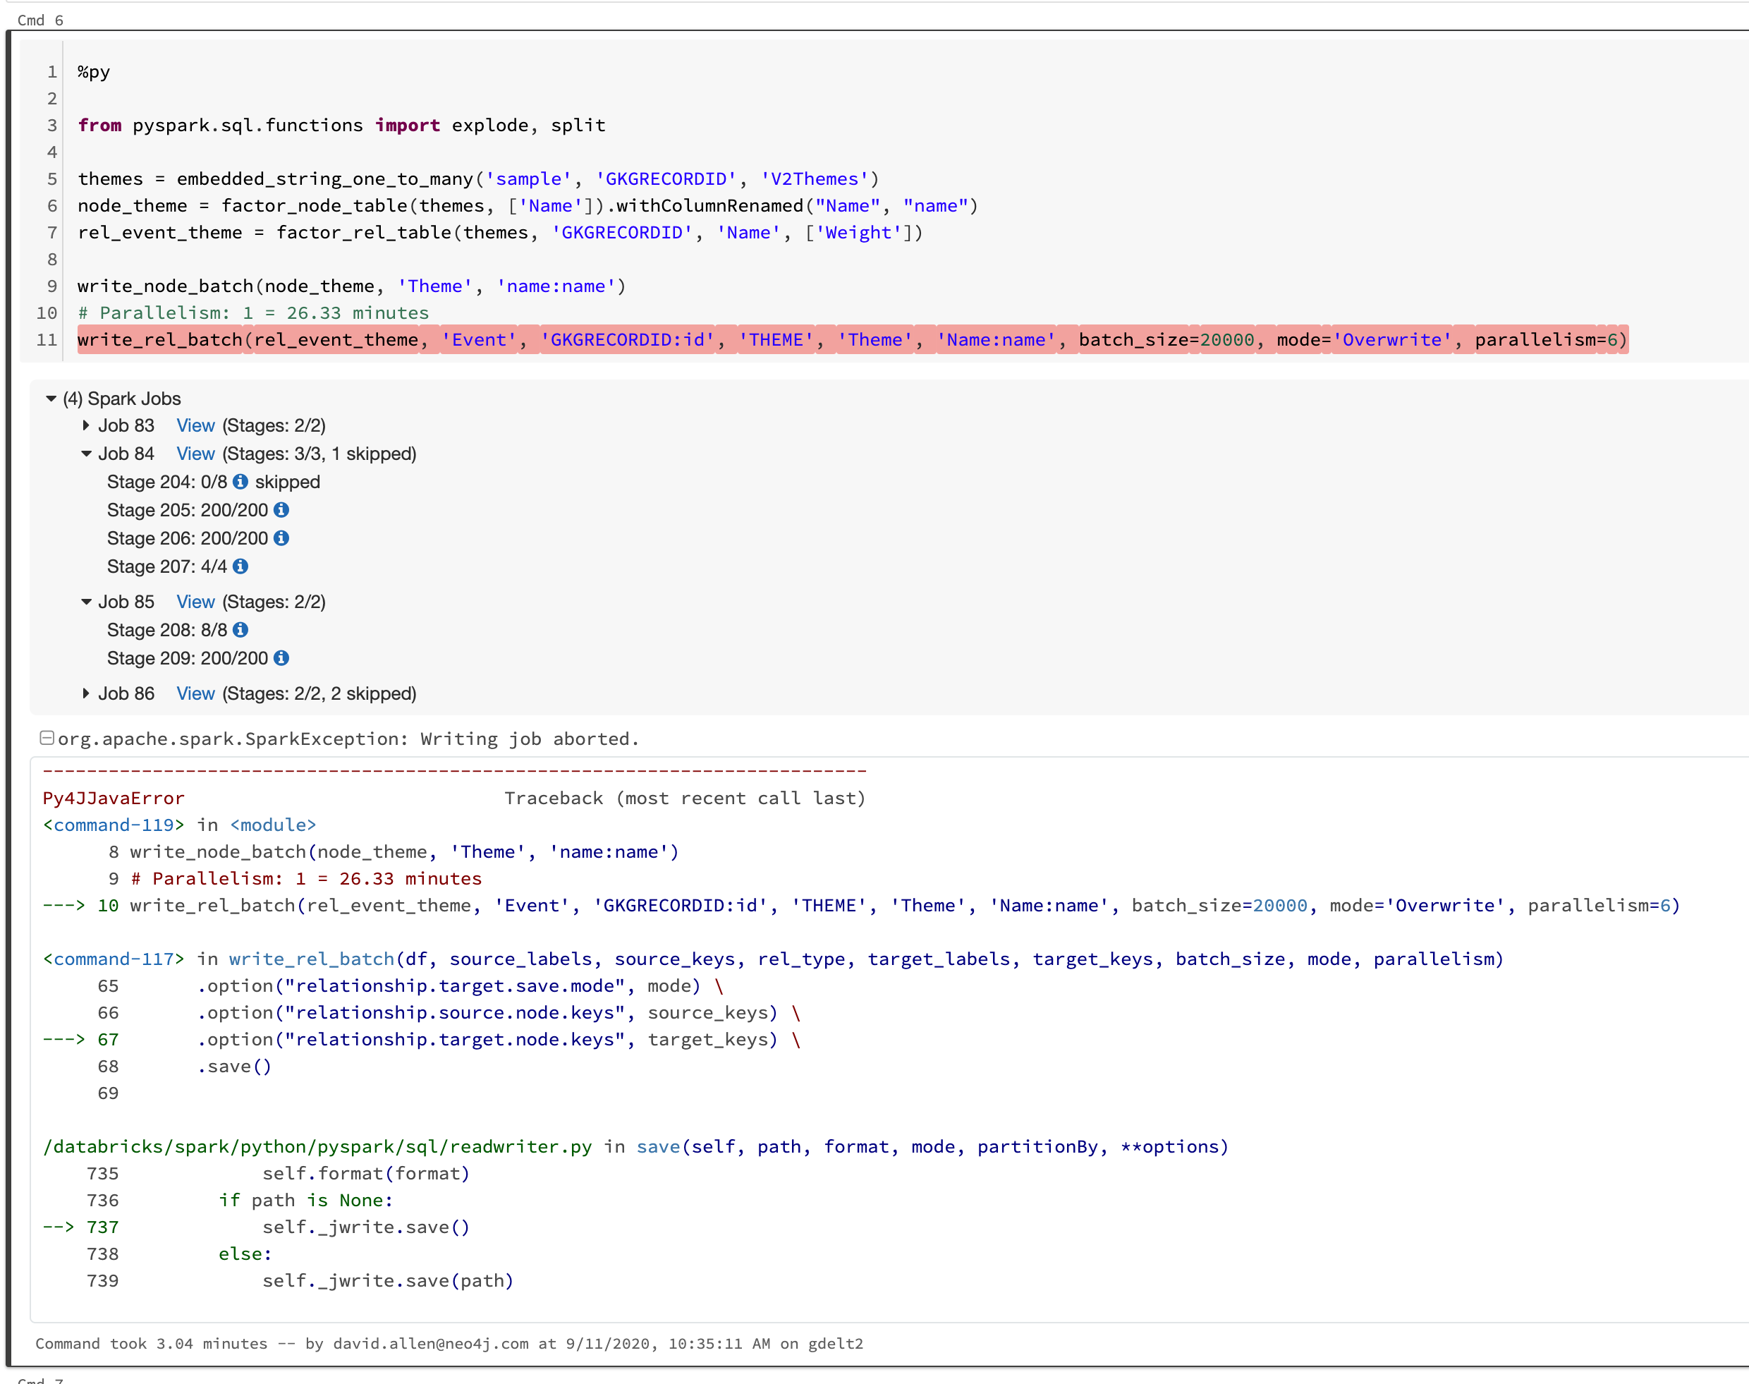
Task: Show details for Stage 208 via info icon
Action: coord(240,630)
